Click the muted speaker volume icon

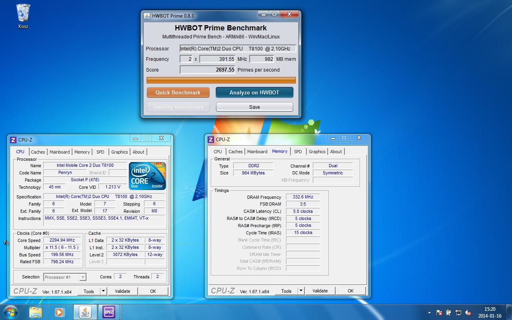pos(467,312)
